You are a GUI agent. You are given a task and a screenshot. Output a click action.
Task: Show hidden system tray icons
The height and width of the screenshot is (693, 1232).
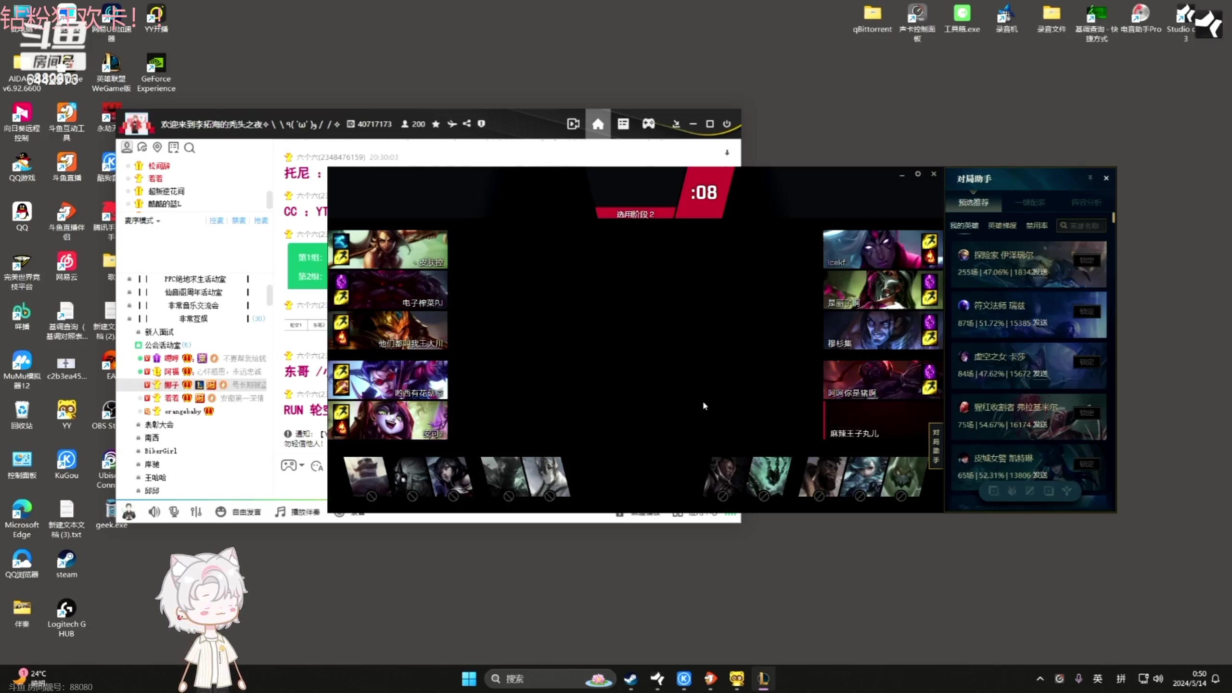(1040, 679)
